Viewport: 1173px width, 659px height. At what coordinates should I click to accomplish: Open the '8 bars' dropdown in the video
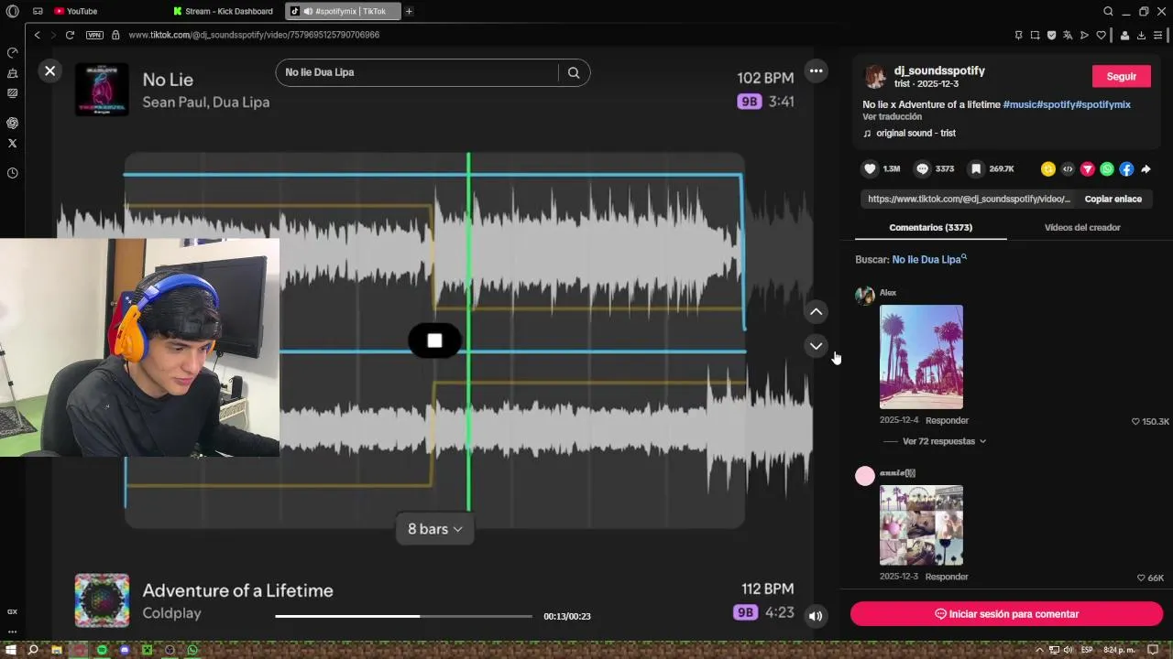click(x=434, y=529)
